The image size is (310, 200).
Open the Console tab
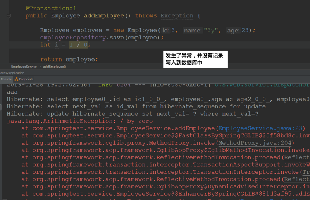(6, 79)
